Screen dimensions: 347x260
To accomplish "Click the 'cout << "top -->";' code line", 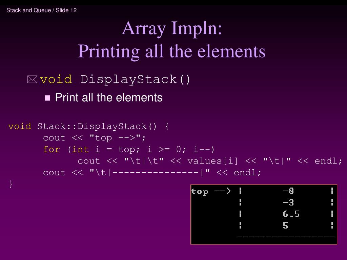I will click(94, 138).
